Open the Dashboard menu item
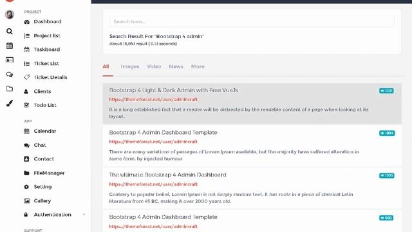Viewport: 412px width, 232px height. click(x=48, y=21)
